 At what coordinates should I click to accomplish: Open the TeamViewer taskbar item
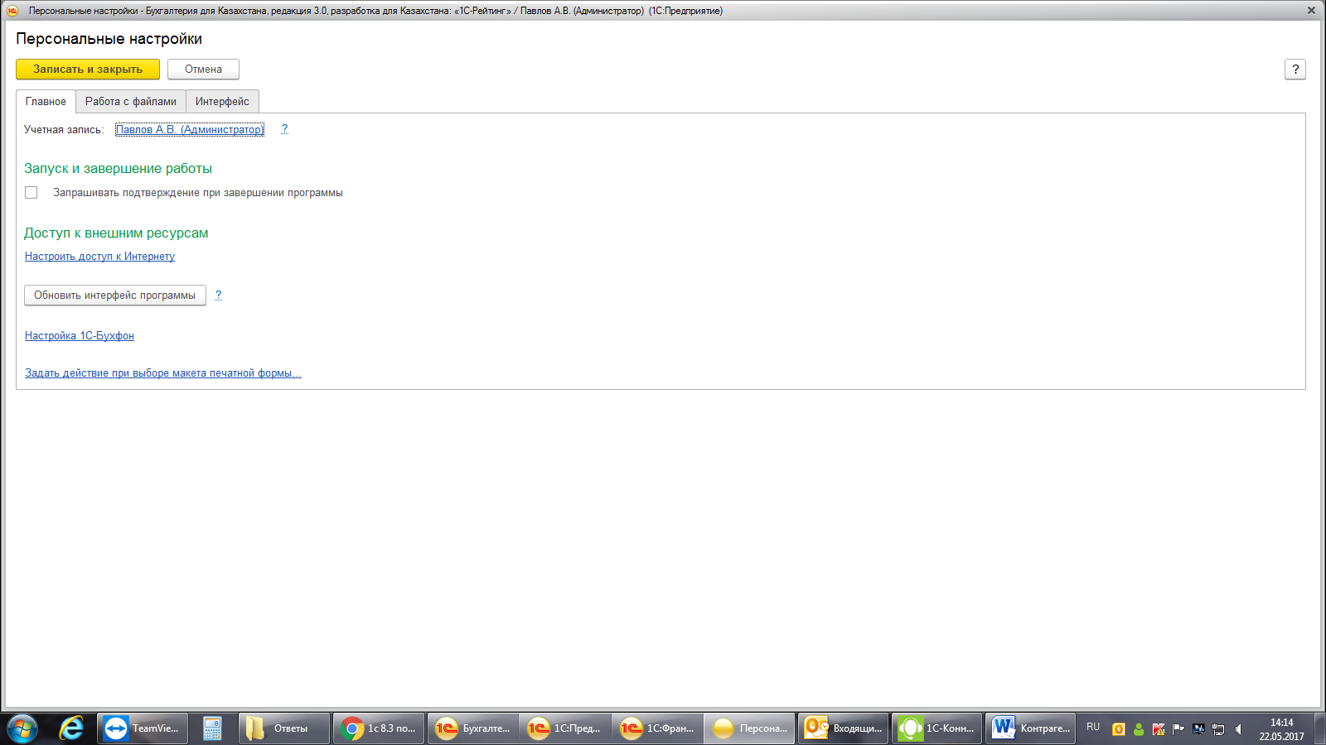tap(143, 728)
